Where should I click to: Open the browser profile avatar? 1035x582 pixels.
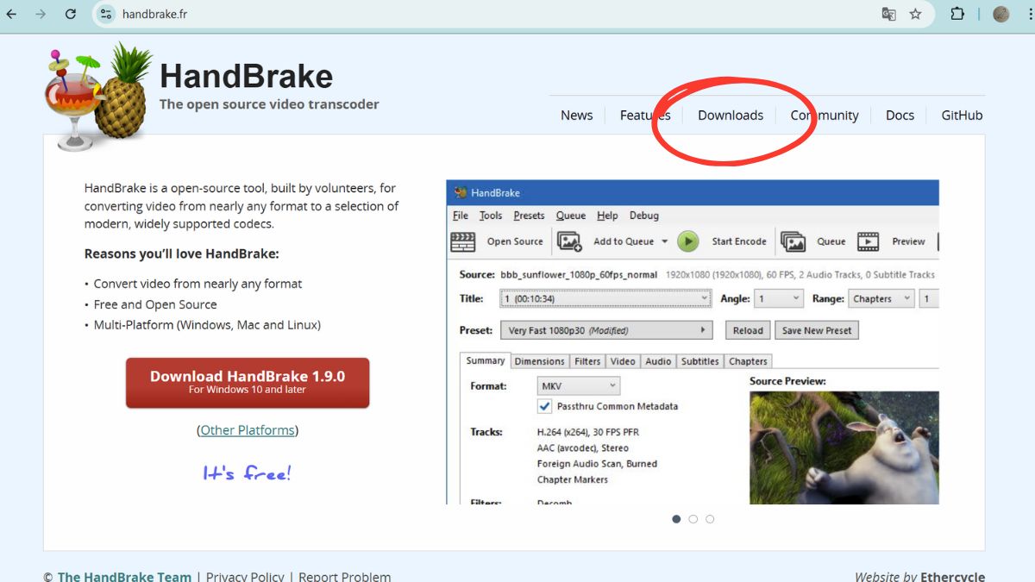click(1001, 14)
